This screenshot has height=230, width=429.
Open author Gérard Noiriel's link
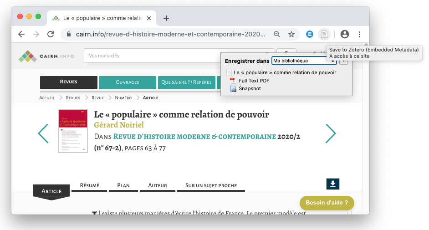pos(119,125)
